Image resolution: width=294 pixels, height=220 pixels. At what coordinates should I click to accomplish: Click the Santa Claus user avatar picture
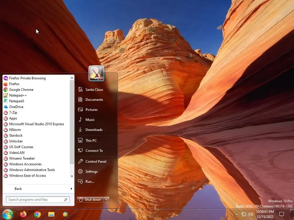click(96, 74)
